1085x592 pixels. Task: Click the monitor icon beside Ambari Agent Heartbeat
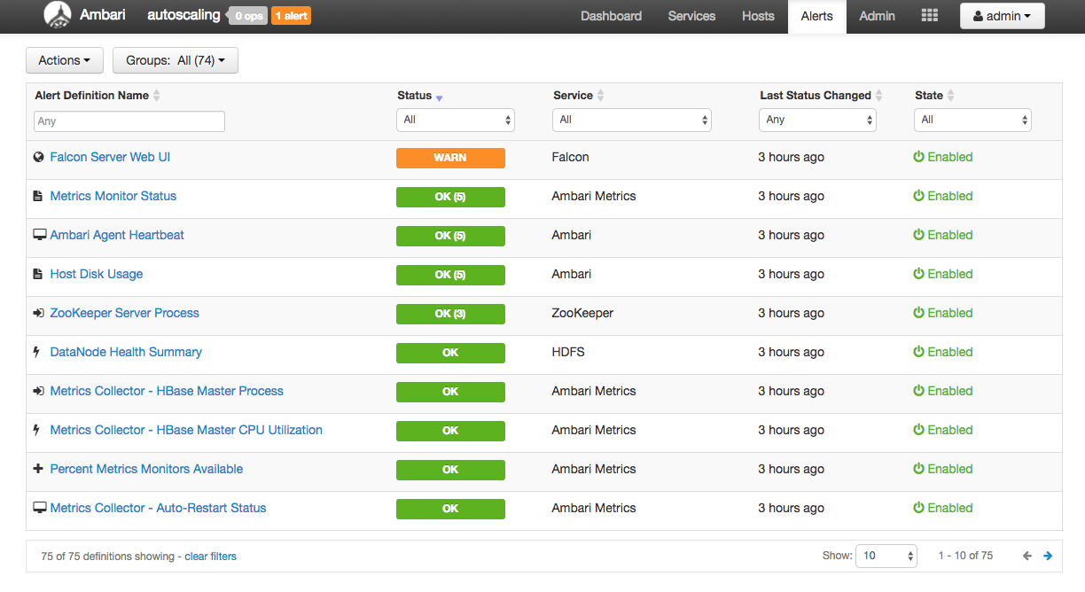[x=36, y=235]
